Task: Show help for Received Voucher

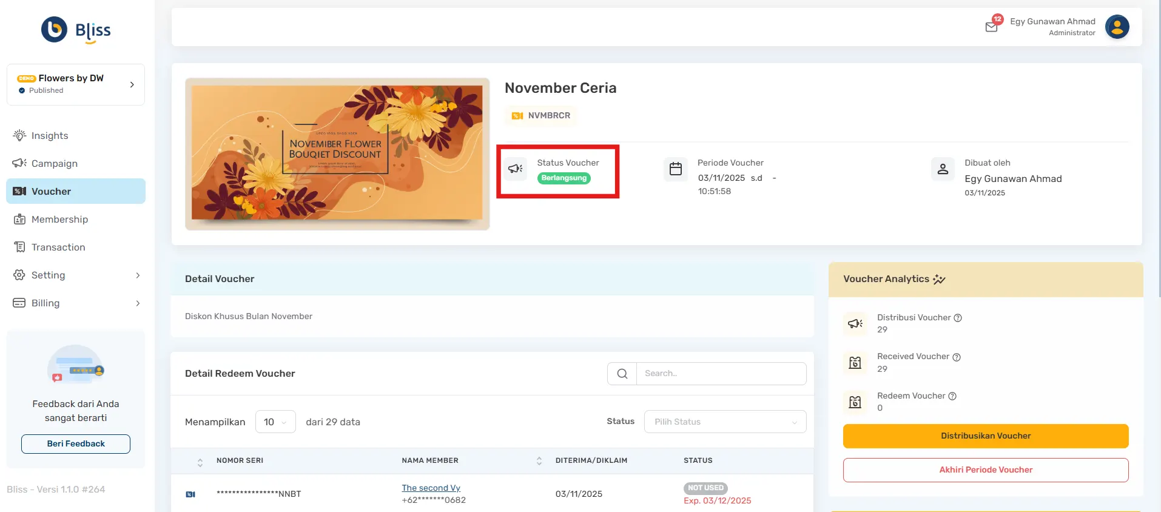Action: (x=957, y=357)
